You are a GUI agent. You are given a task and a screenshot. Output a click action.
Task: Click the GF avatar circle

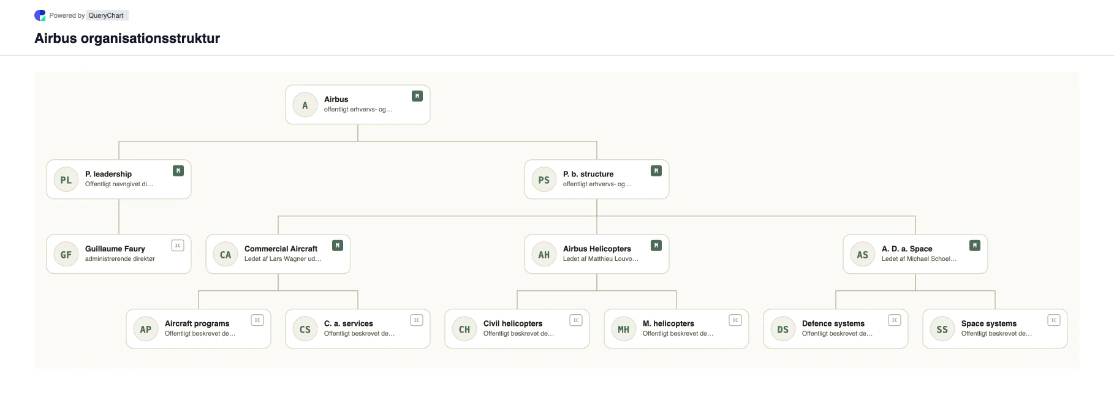coord(66,255)
